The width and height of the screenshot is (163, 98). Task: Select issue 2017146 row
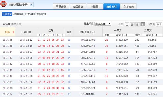coord(81,40)
